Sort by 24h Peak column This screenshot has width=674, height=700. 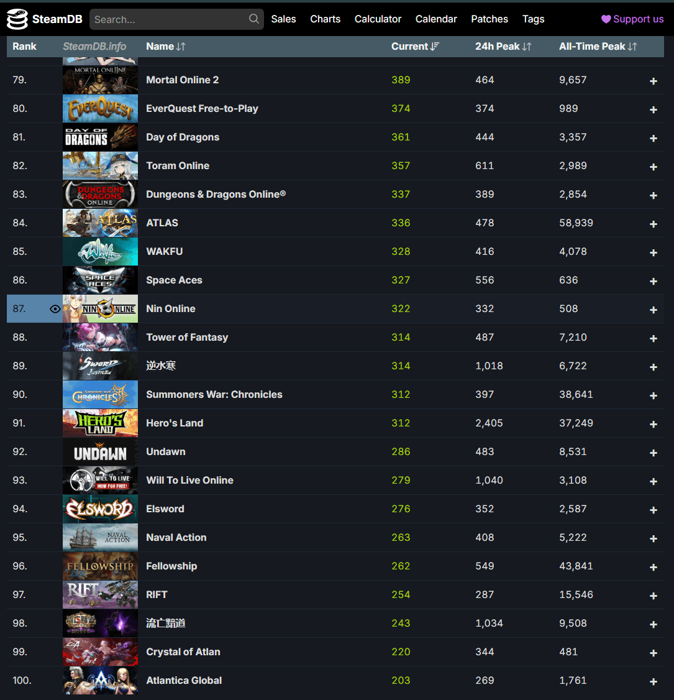click(x=503, y=47)
